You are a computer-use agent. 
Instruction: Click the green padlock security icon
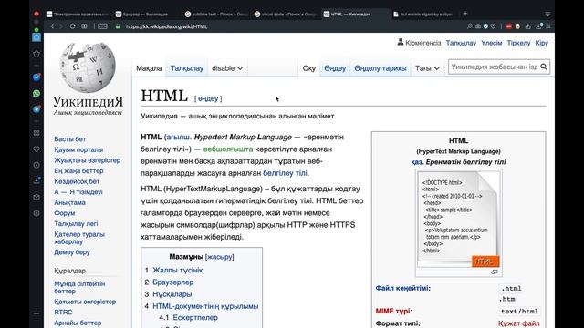click(118, 26)
